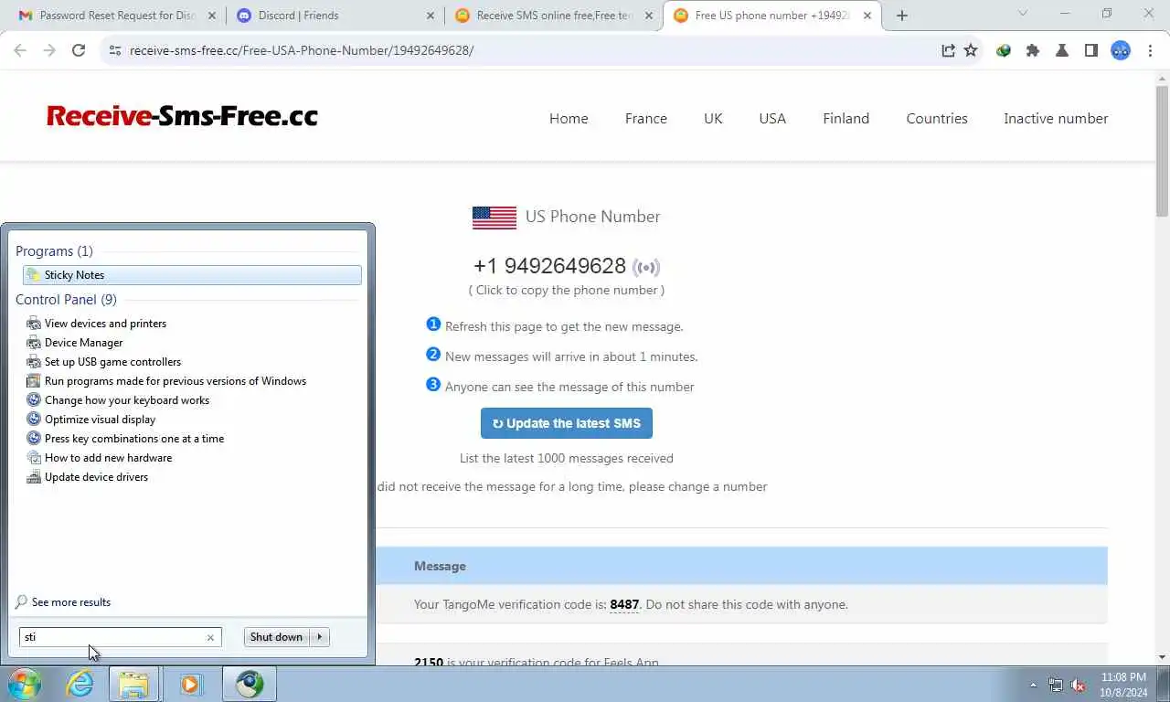The height and width of the screenshot is (702, 1170).
Task: Open UK in site navigation
Action: [713, 119]
